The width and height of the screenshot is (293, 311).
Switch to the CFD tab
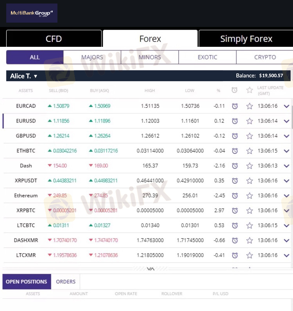coord(54,39)
